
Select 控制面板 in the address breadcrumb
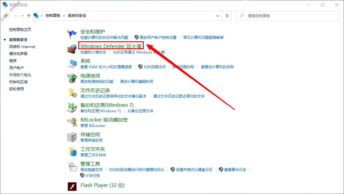click(53, 16)
